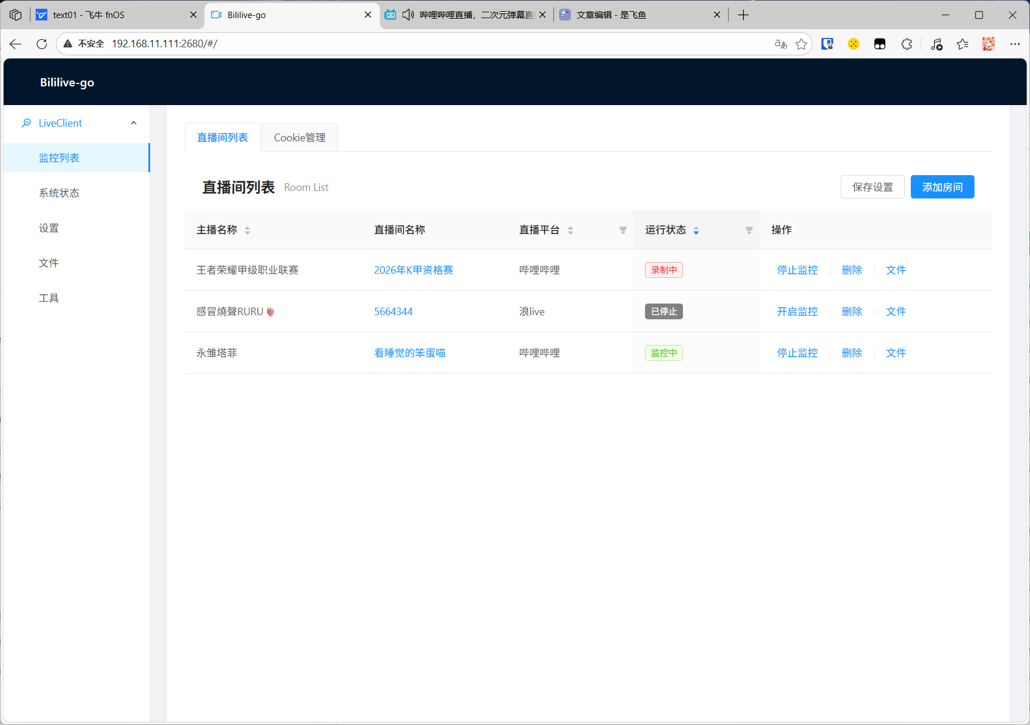This screenshot has width=1030, height=725.
Task: Click the filter icon in 运行状态 column
Action: click(x=749, y=230)
